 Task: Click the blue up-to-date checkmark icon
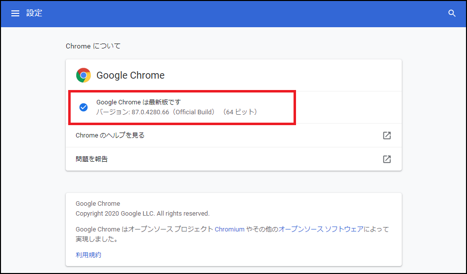click(x=84, y=107)
